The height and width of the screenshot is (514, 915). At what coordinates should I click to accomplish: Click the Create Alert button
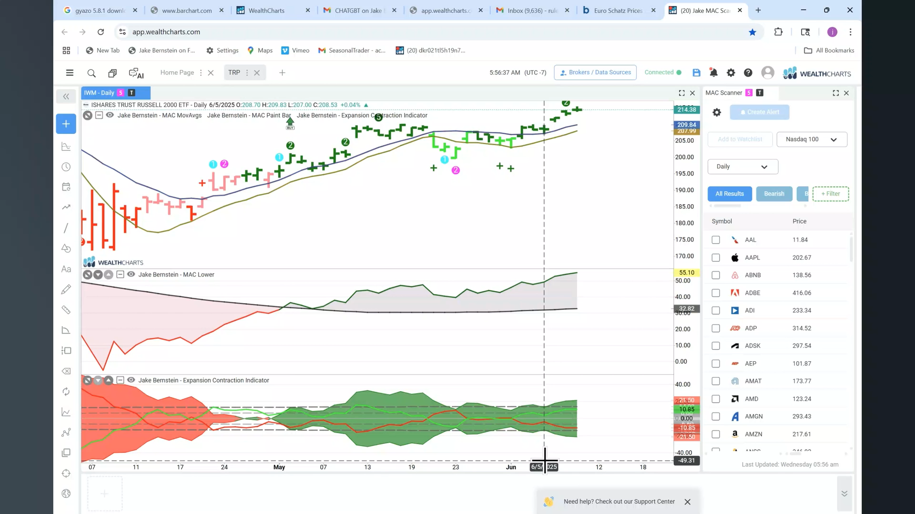click(x=759, y=112)
